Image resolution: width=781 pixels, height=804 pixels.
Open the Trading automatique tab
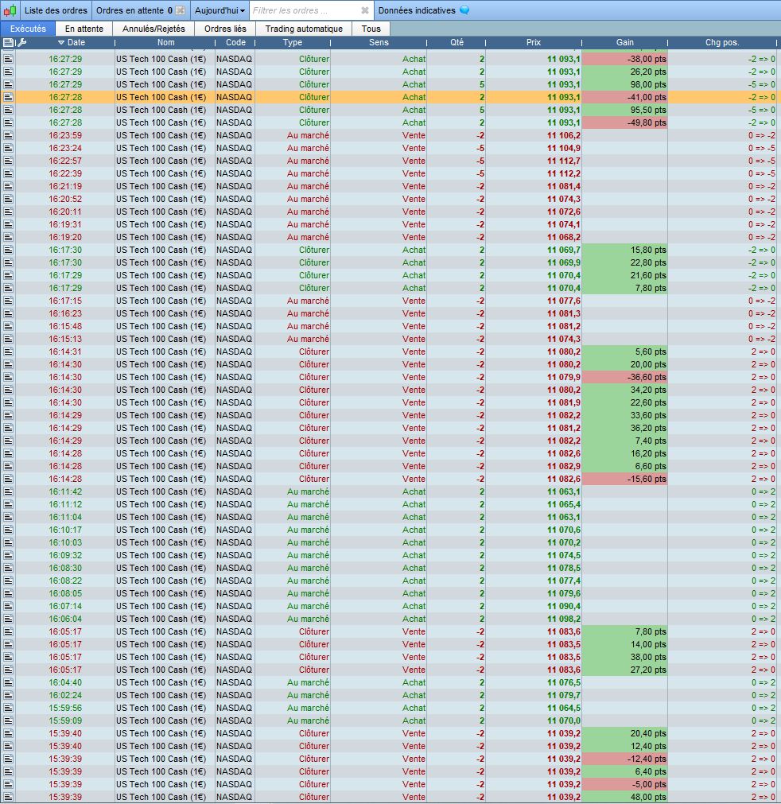tap(304, 29)
